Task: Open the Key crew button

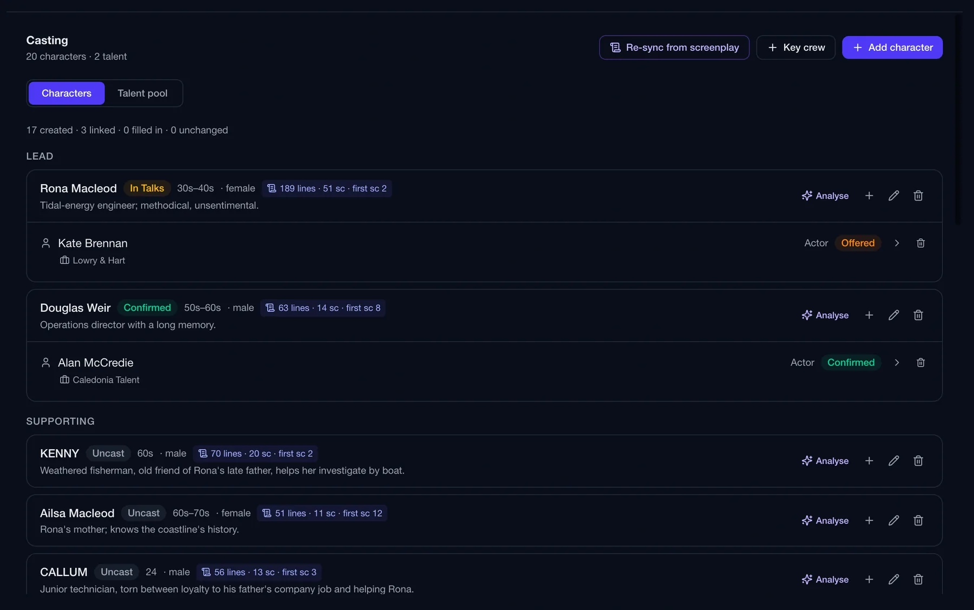Action: (x=795, y=48)
